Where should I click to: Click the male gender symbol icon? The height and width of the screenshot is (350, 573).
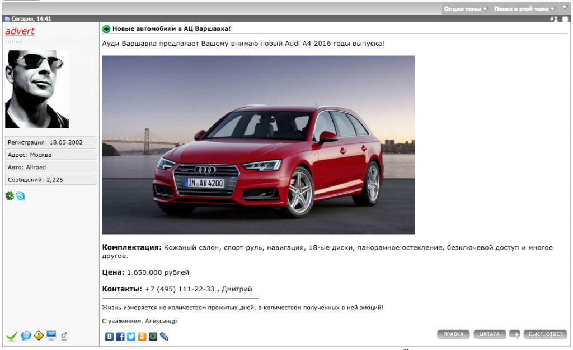(64, 336)
